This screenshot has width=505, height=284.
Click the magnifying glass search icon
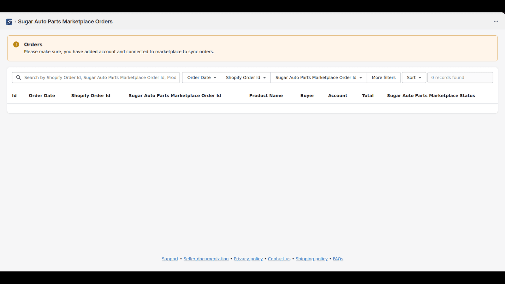(19, 78)
